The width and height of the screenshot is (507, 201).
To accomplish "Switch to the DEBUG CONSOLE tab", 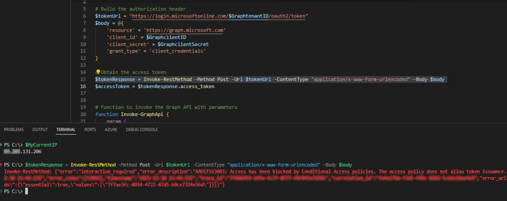I will (x=142, y=130).
